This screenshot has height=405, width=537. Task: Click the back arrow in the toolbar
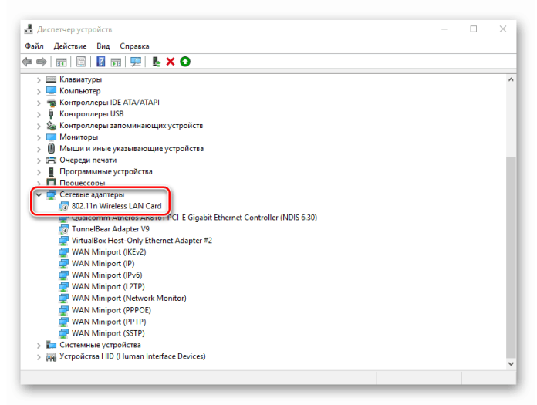[28, 62]
